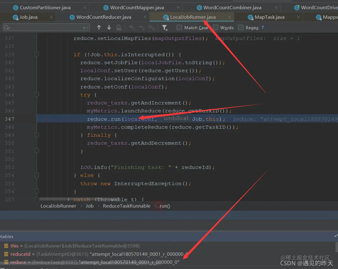Screen dimensions: 338x269
Task: Click MapTask.java tab class icon
Action: click(250, 17)
